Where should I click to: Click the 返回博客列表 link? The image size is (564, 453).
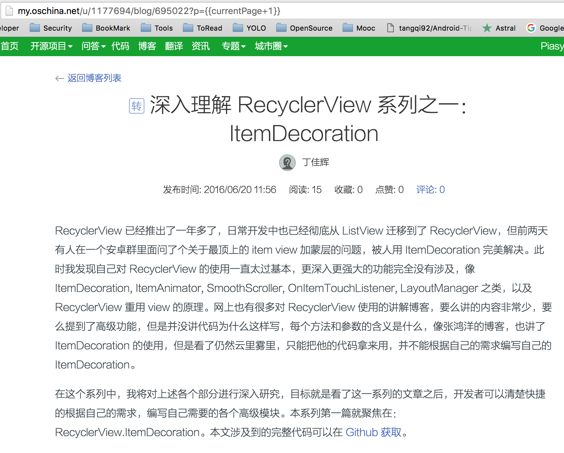point(94,78)
